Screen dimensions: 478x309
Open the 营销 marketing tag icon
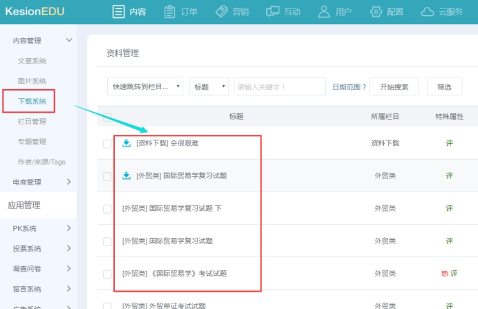(x=221, y=12)
